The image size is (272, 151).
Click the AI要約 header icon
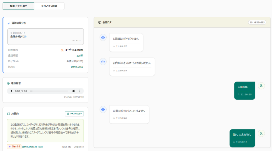[8, 114]
